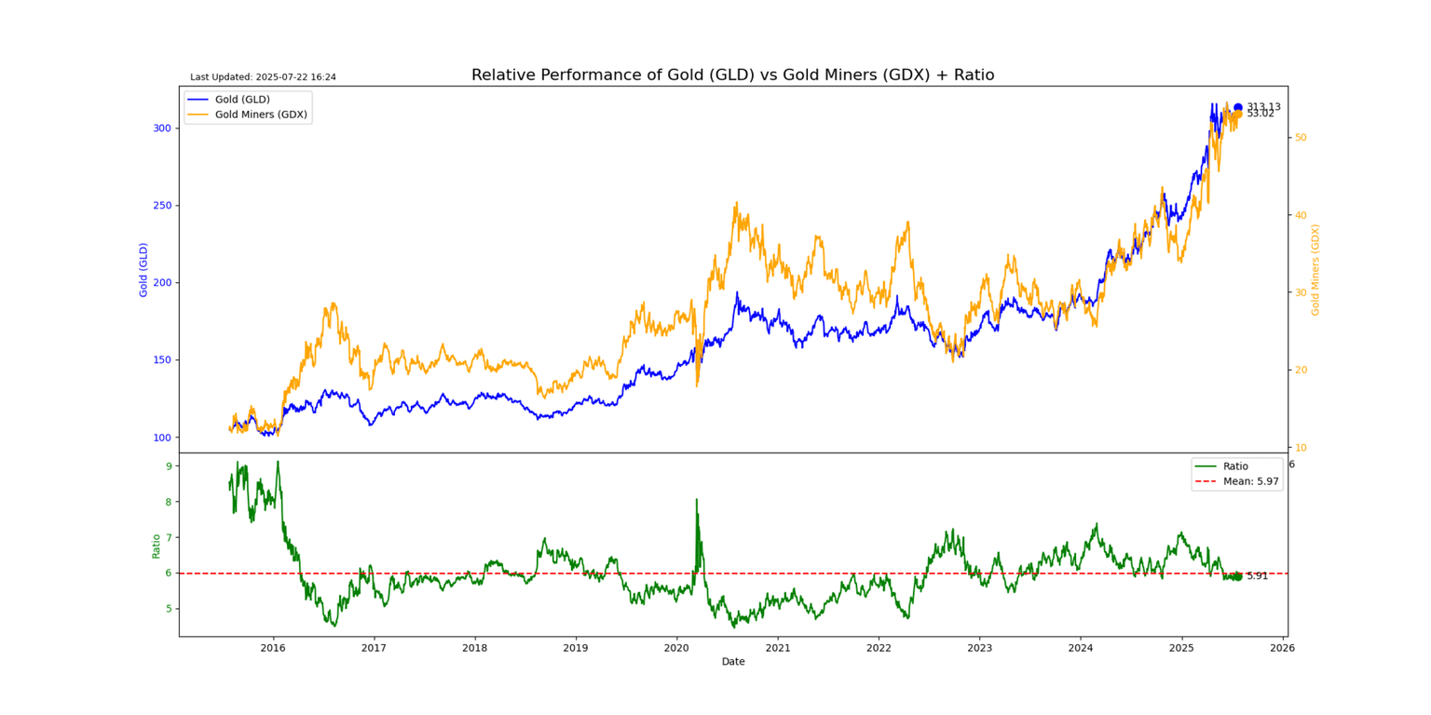
Task: Click the 30 tick on the GDX axis
Action: (x=1302, y=292)
